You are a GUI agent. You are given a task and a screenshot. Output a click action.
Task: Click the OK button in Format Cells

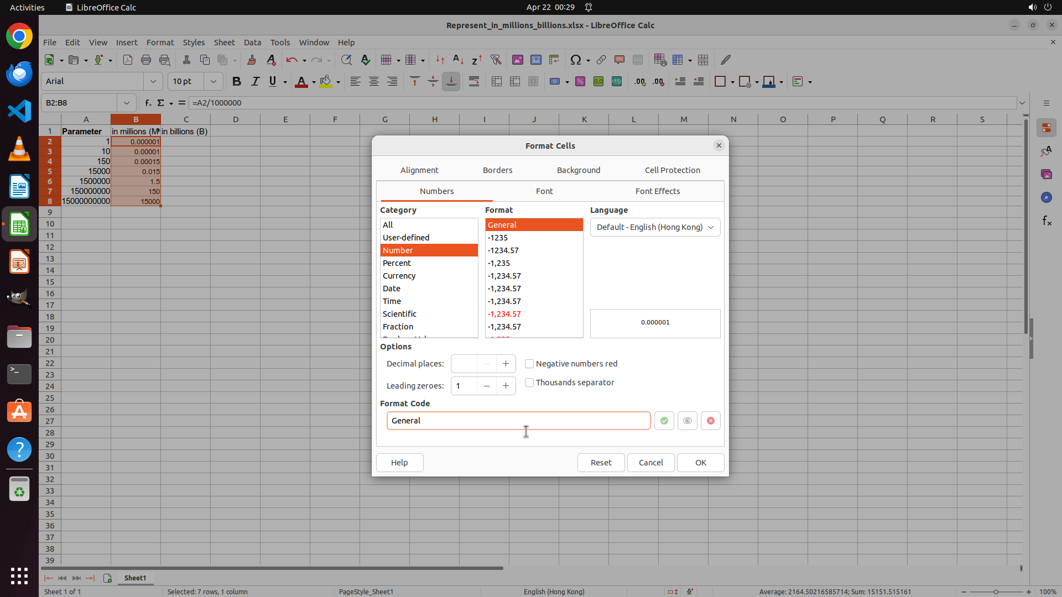point(700,463)
